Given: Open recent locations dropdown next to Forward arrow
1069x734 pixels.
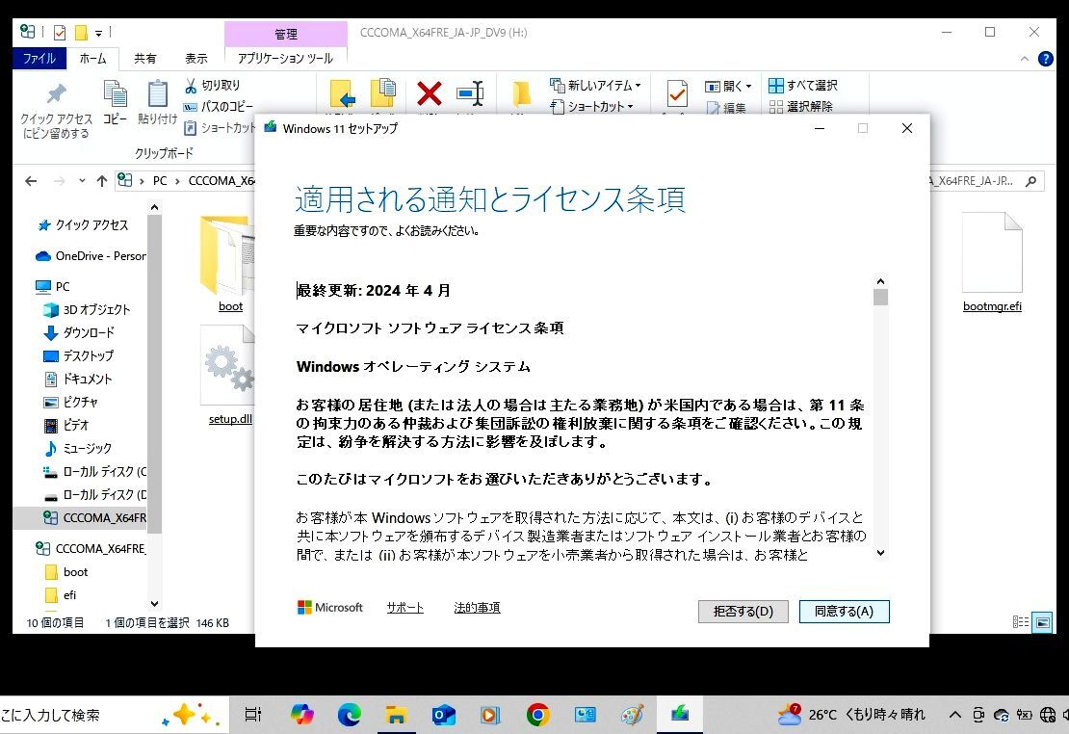Looking at the screenshot, I should [x=82, y=181].
